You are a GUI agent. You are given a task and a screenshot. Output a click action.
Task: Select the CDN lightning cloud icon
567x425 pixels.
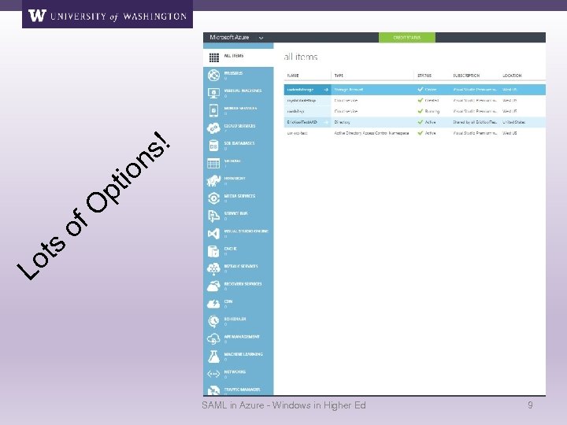tap(213, 304)
